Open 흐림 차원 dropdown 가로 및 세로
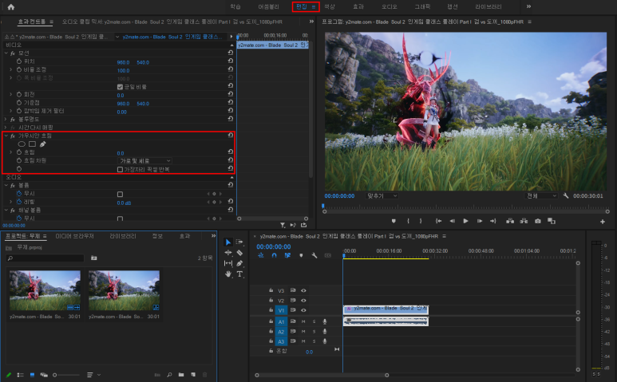The image size is (617, 382). tap(144, 161)
